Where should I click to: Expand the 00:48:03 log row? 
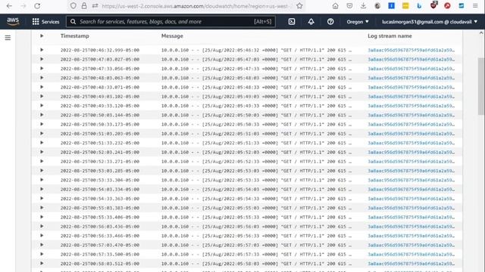click(42, 78)
